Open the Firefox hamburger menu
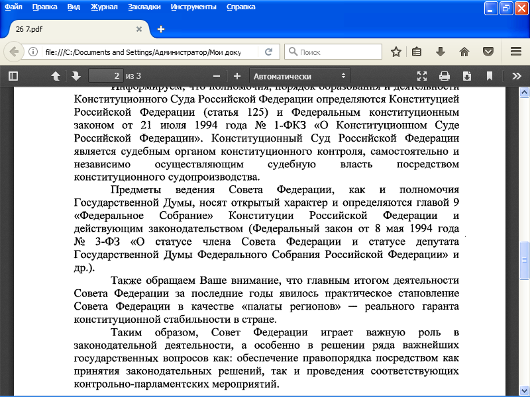The width and height of the screenshot is (530, 397). pos(516,52)
